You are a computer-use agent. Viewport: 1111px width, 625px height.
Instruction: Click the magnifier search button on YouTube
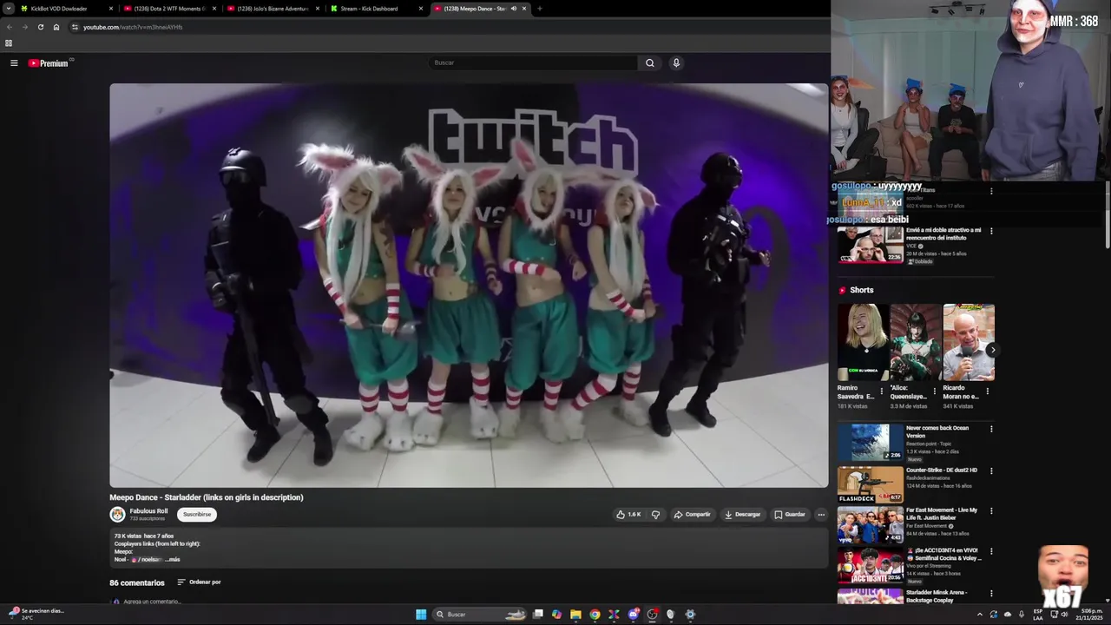(x=649, y=62)
